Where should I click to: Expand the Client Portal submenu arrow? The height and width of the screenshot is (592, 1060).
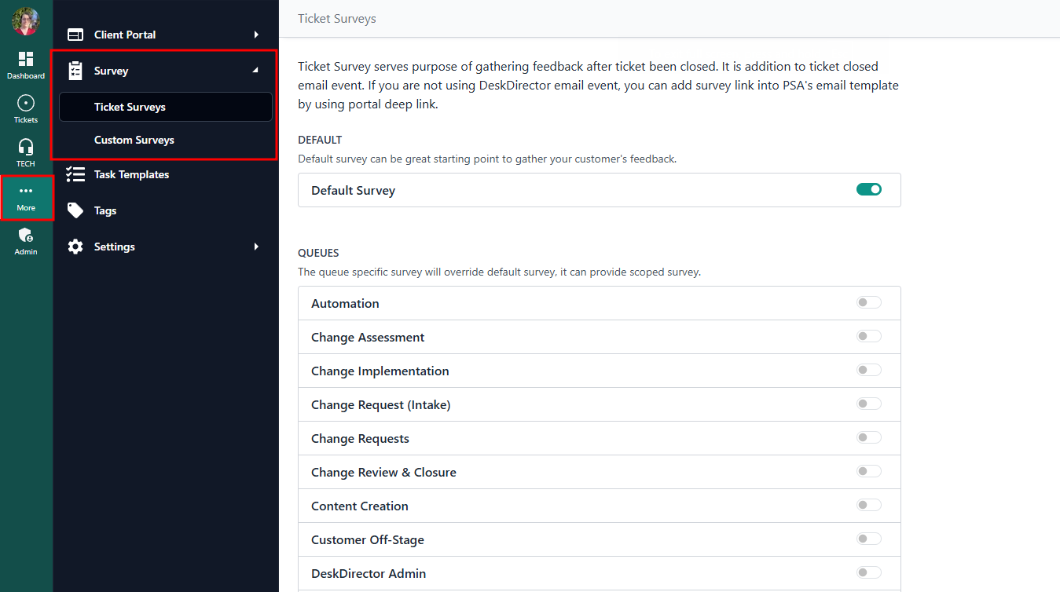[256, 35]
